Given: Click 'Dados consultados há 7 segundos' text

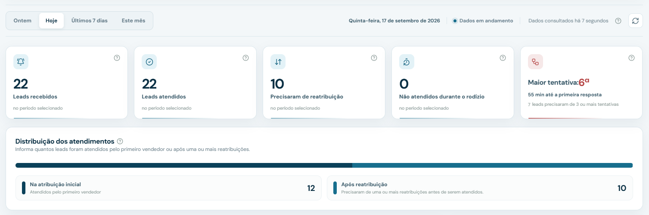Looking at the screenshot, I should click(568, 21).
